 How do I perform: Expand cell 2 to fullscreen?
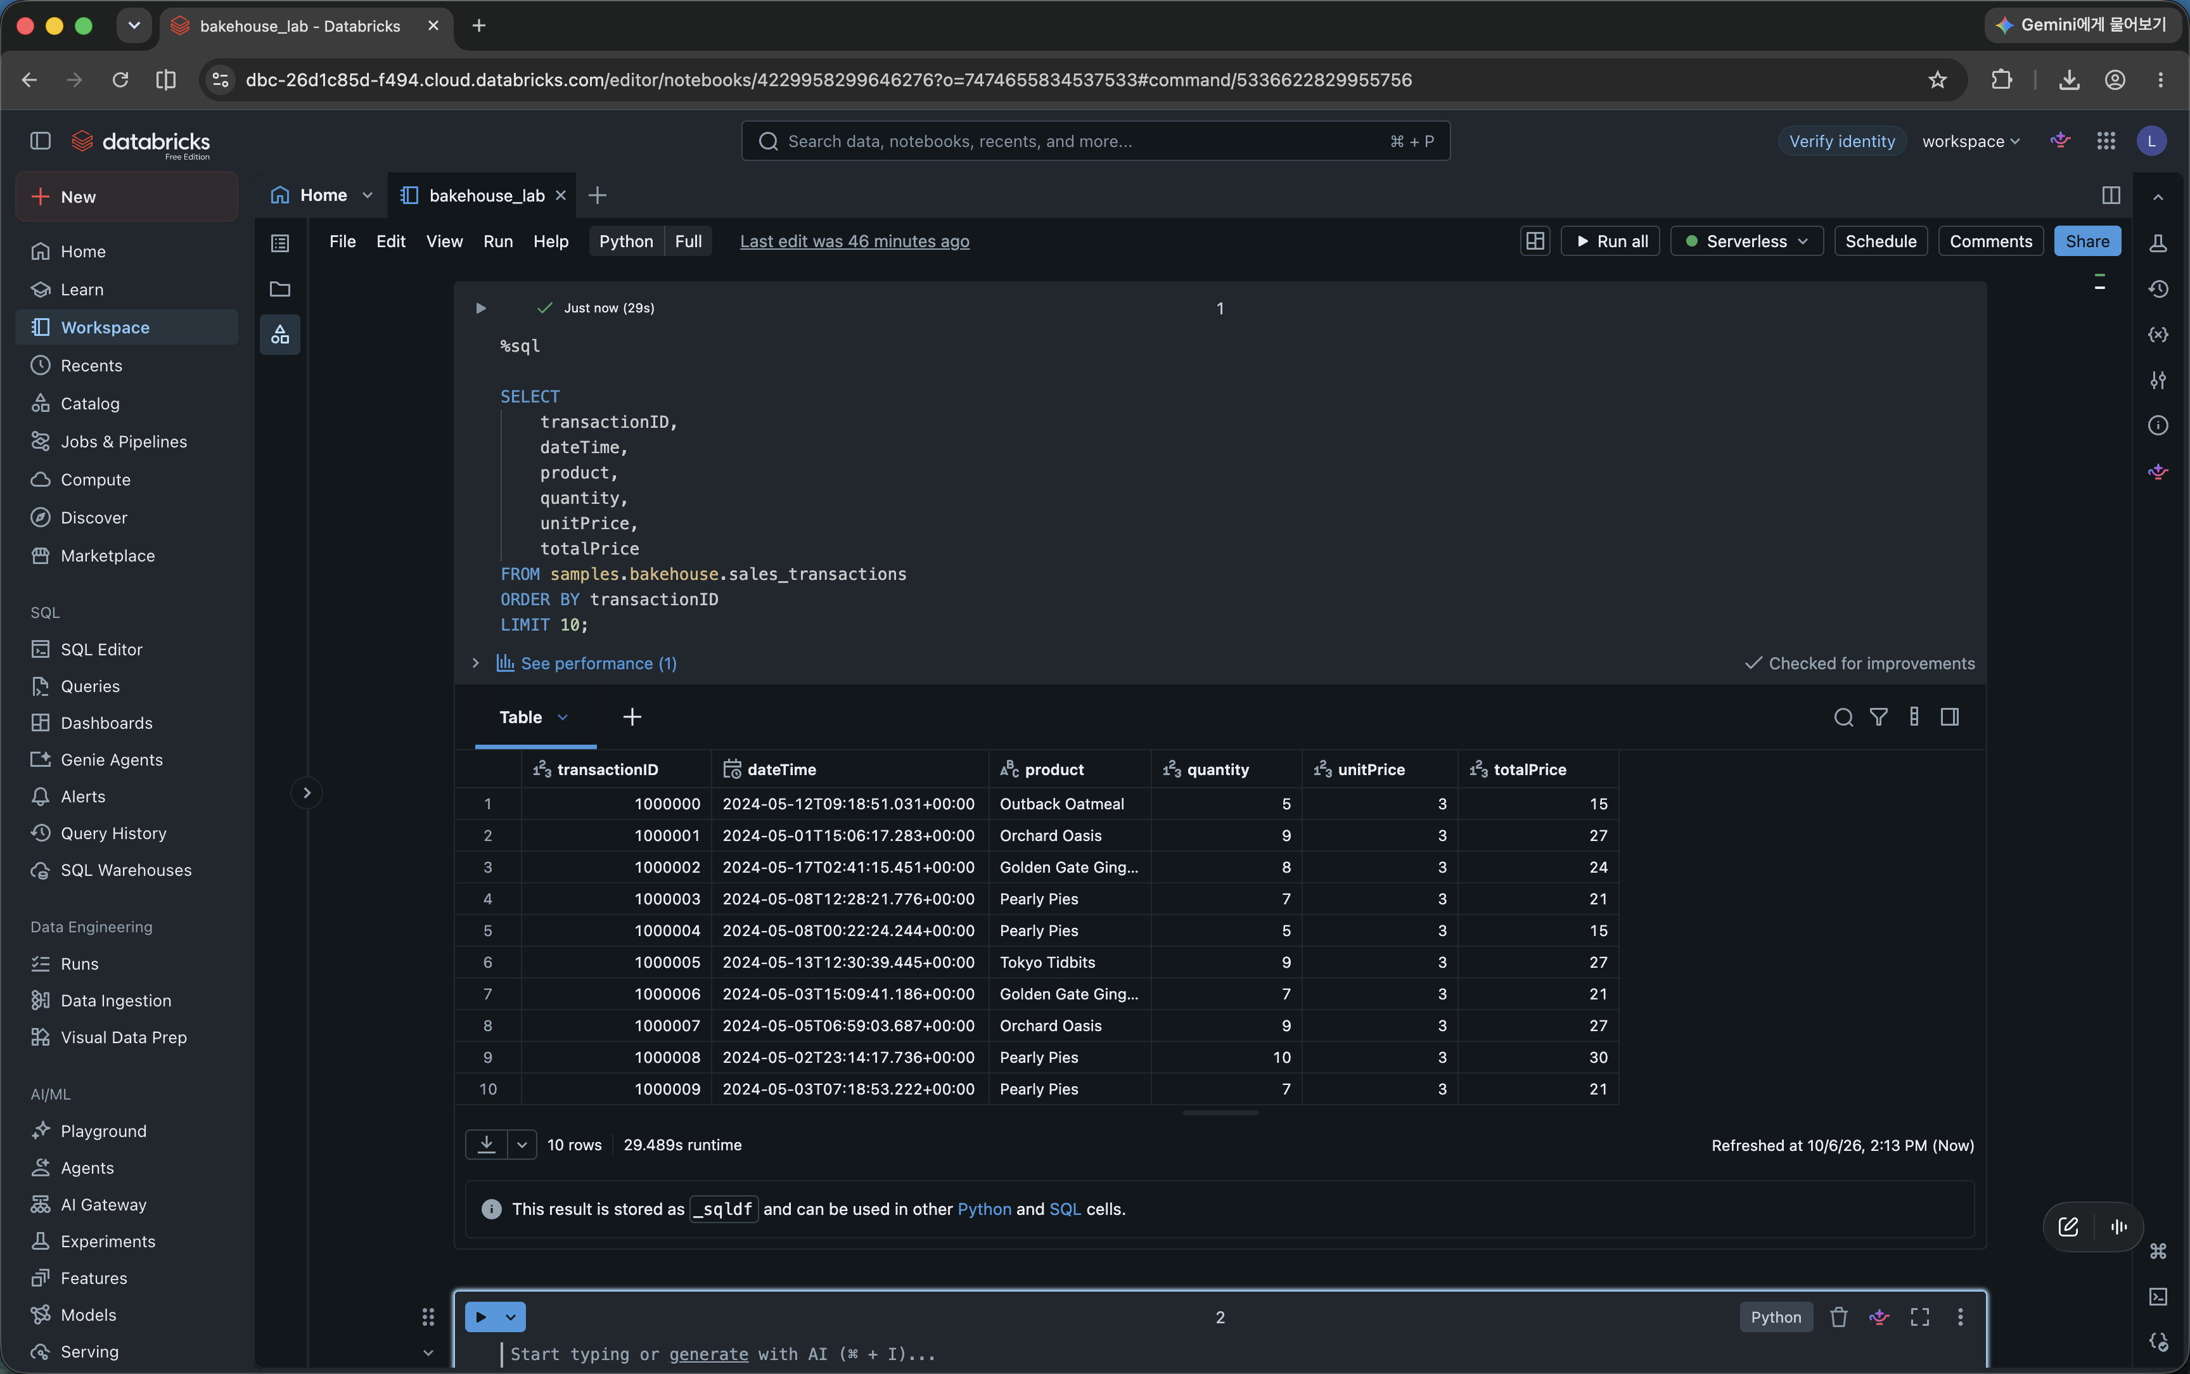[1919, 1317]
